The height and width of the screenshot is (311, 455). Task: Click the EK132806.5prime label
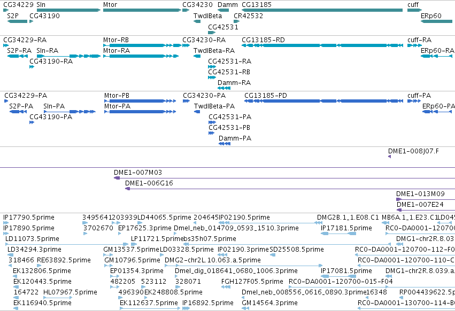pyautogui.click(x=42, y=271)
